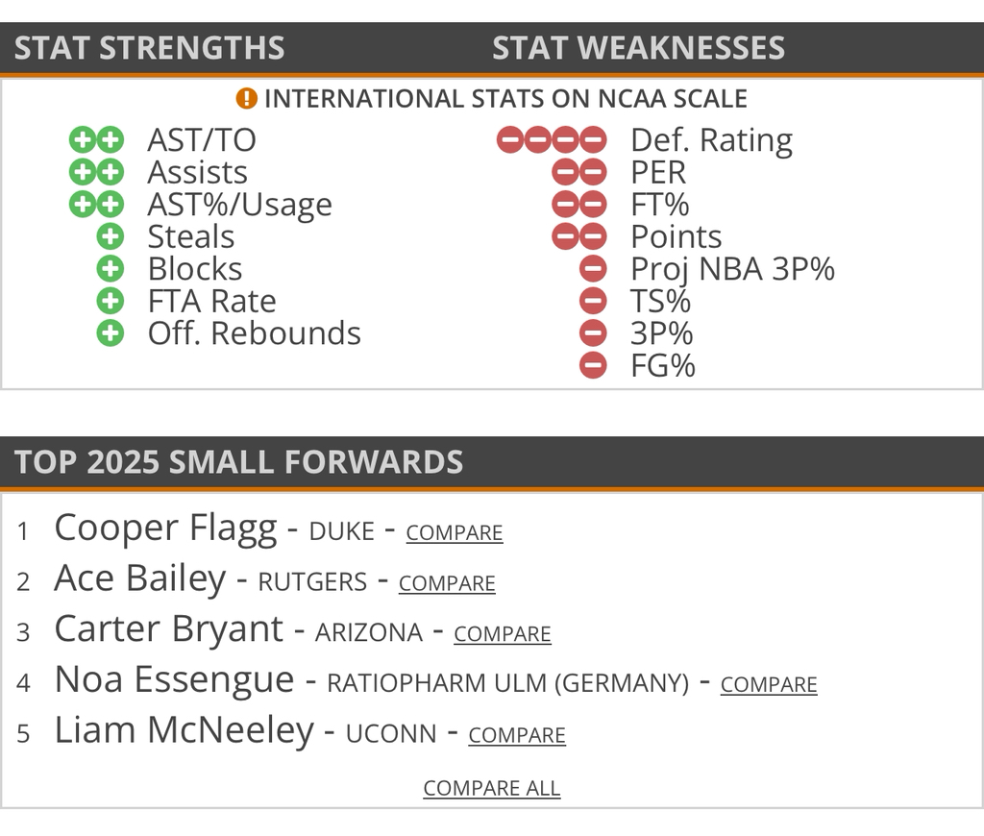The width and height of the screenshot is (984, 836).
Task: Open Carter Bryant's COMPARE link
Action: click(503, 634)
